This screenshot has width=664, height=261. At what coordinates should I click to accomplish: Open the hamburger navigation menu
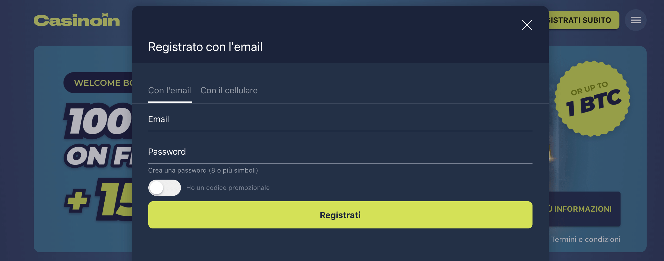click(x=635, y=20)
